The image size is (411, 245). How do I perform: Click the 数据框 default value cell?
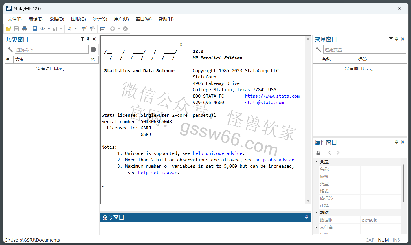(381, 220)
